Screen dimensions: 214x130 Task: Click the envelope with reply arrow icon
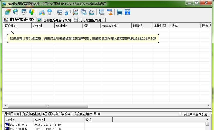(x=67, y=12)
